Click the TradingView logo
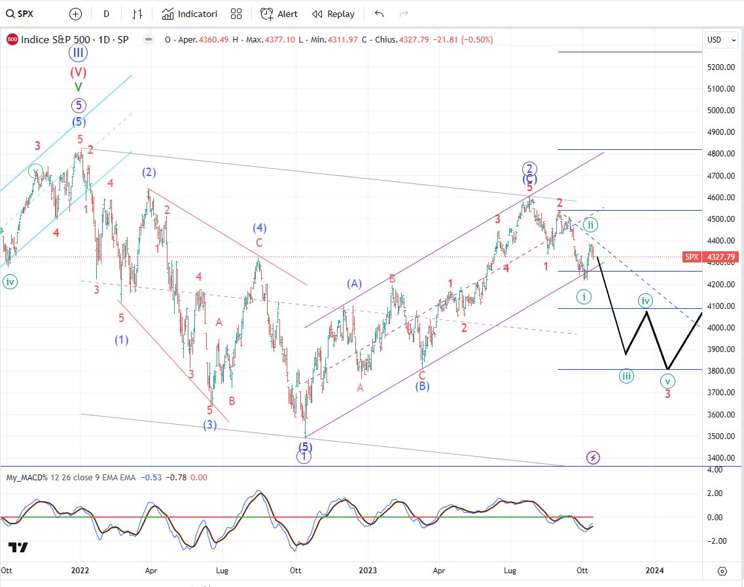 coord(18,547)
